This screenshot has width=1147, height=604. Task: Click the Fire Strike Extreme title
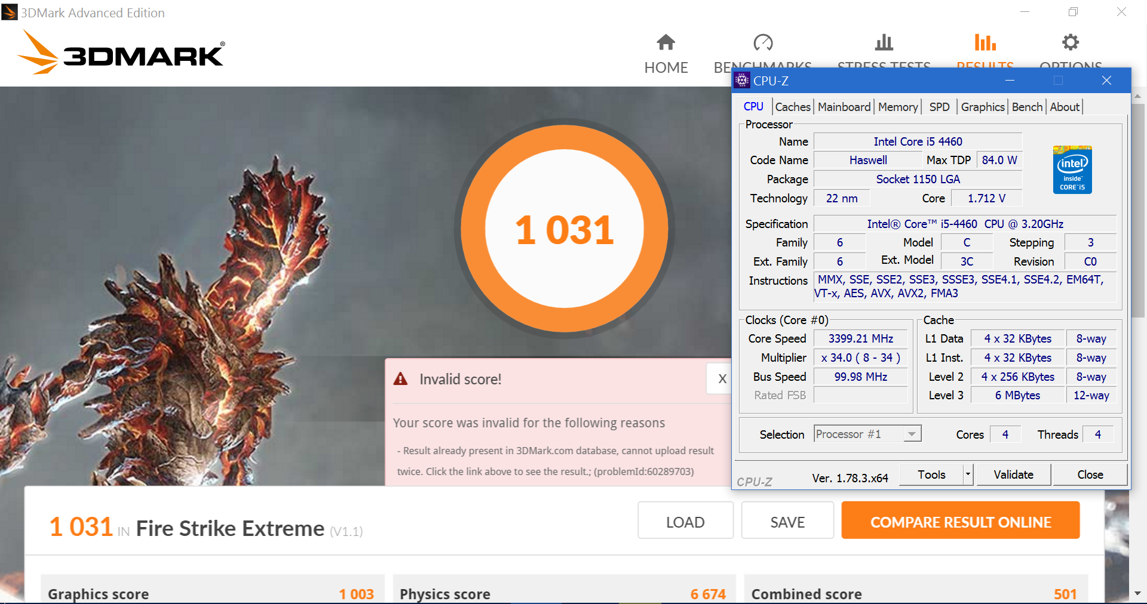tap(230, 529)
